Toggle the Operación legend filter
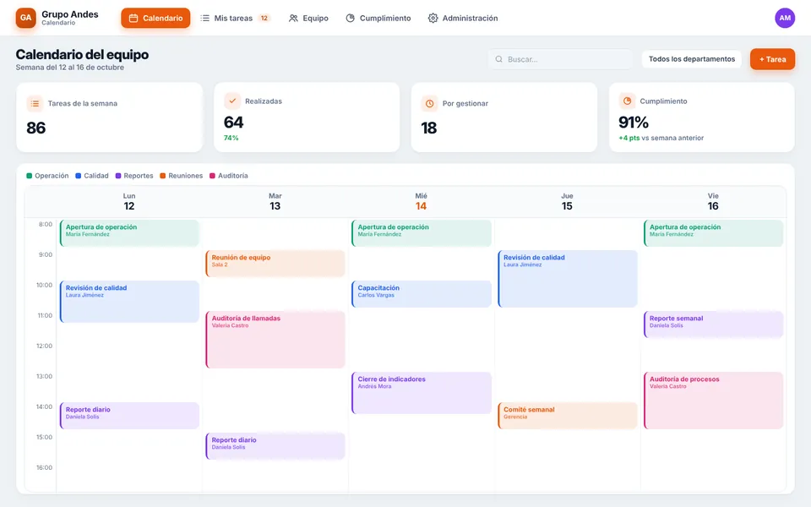Image resolution: width=811 pixels, height=507 pixels. point(47,176)
